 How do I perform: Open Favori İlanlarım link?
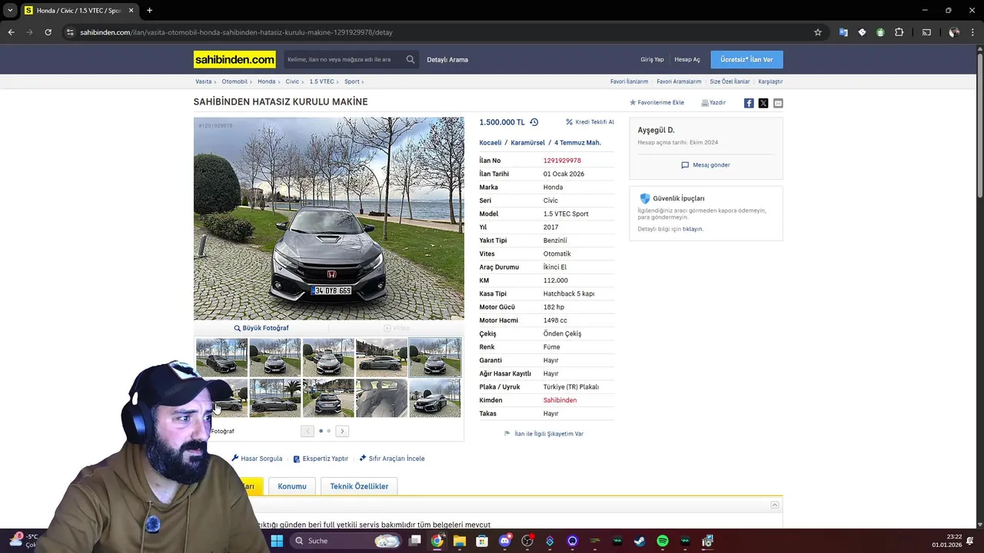tap(629, 81)
